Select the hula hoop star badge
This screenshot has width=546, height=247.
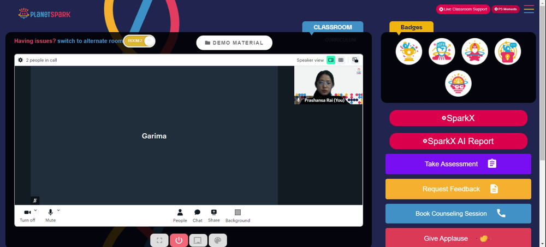pos(474,51)
